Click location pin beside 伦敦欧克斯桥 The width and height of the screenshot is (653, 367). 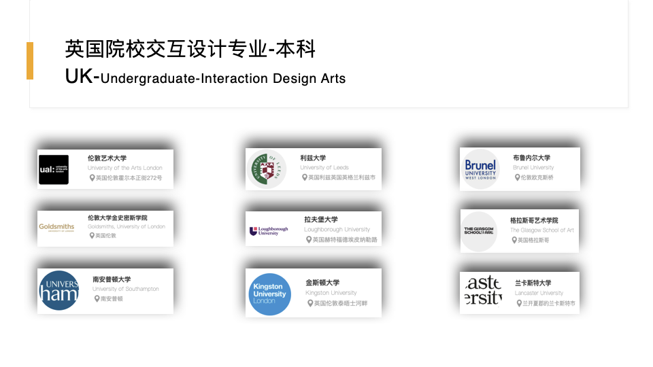pos(517,177)
